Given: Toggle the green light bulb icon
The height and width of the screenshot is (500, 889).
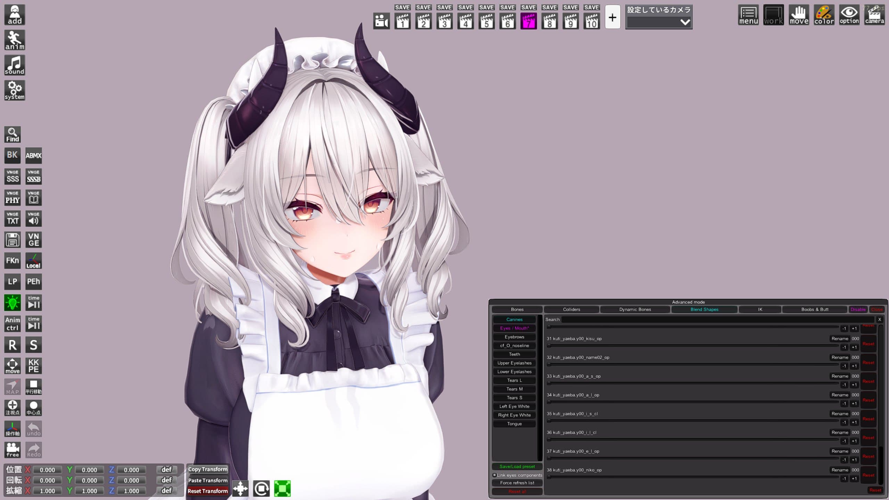Looking at the screenshot, I should 13,303.
